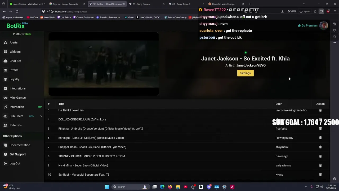Open the bookmarks star in right sidebar
The image size is (339, 191).
(334, 36)
